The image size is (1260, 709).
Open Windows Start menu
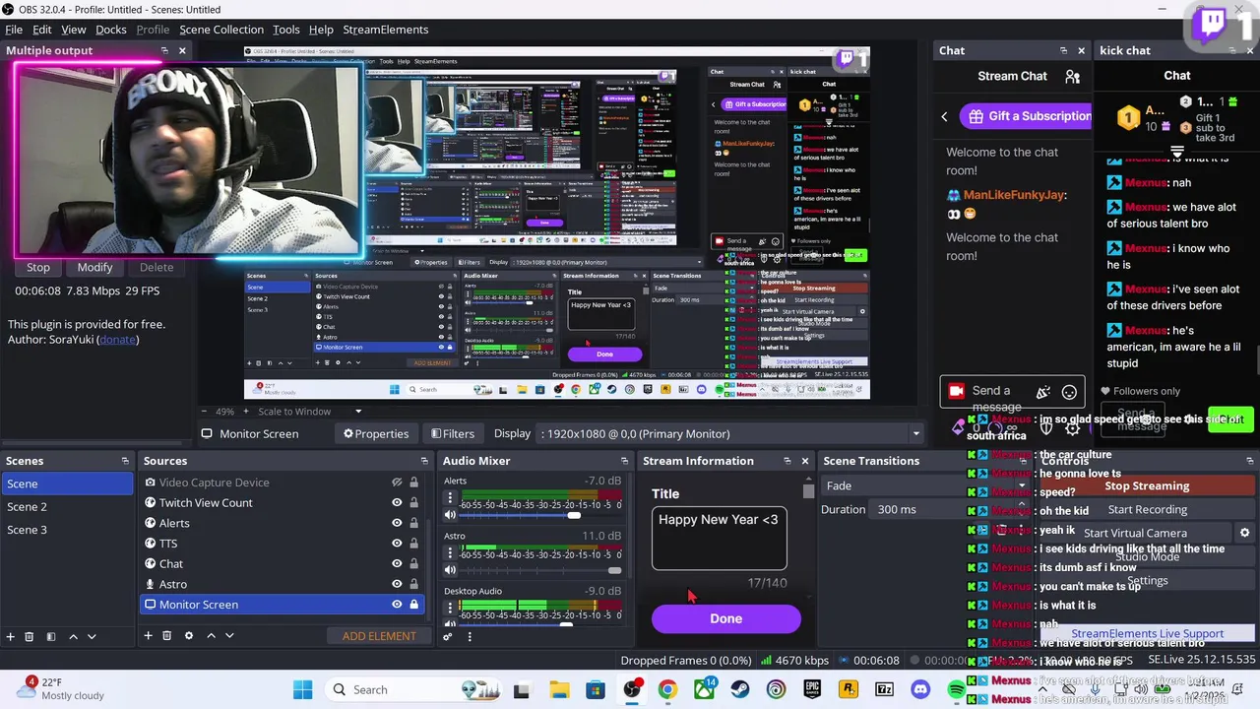click(302, 689)
